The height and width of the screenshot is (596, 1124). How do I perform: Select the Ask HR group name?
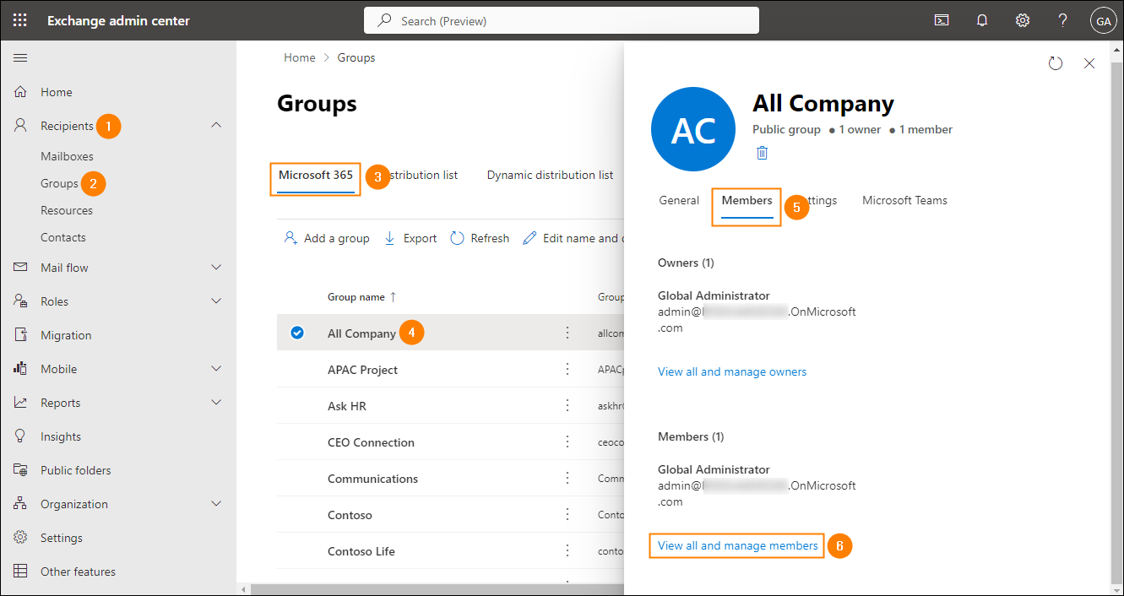click(347, 406)
